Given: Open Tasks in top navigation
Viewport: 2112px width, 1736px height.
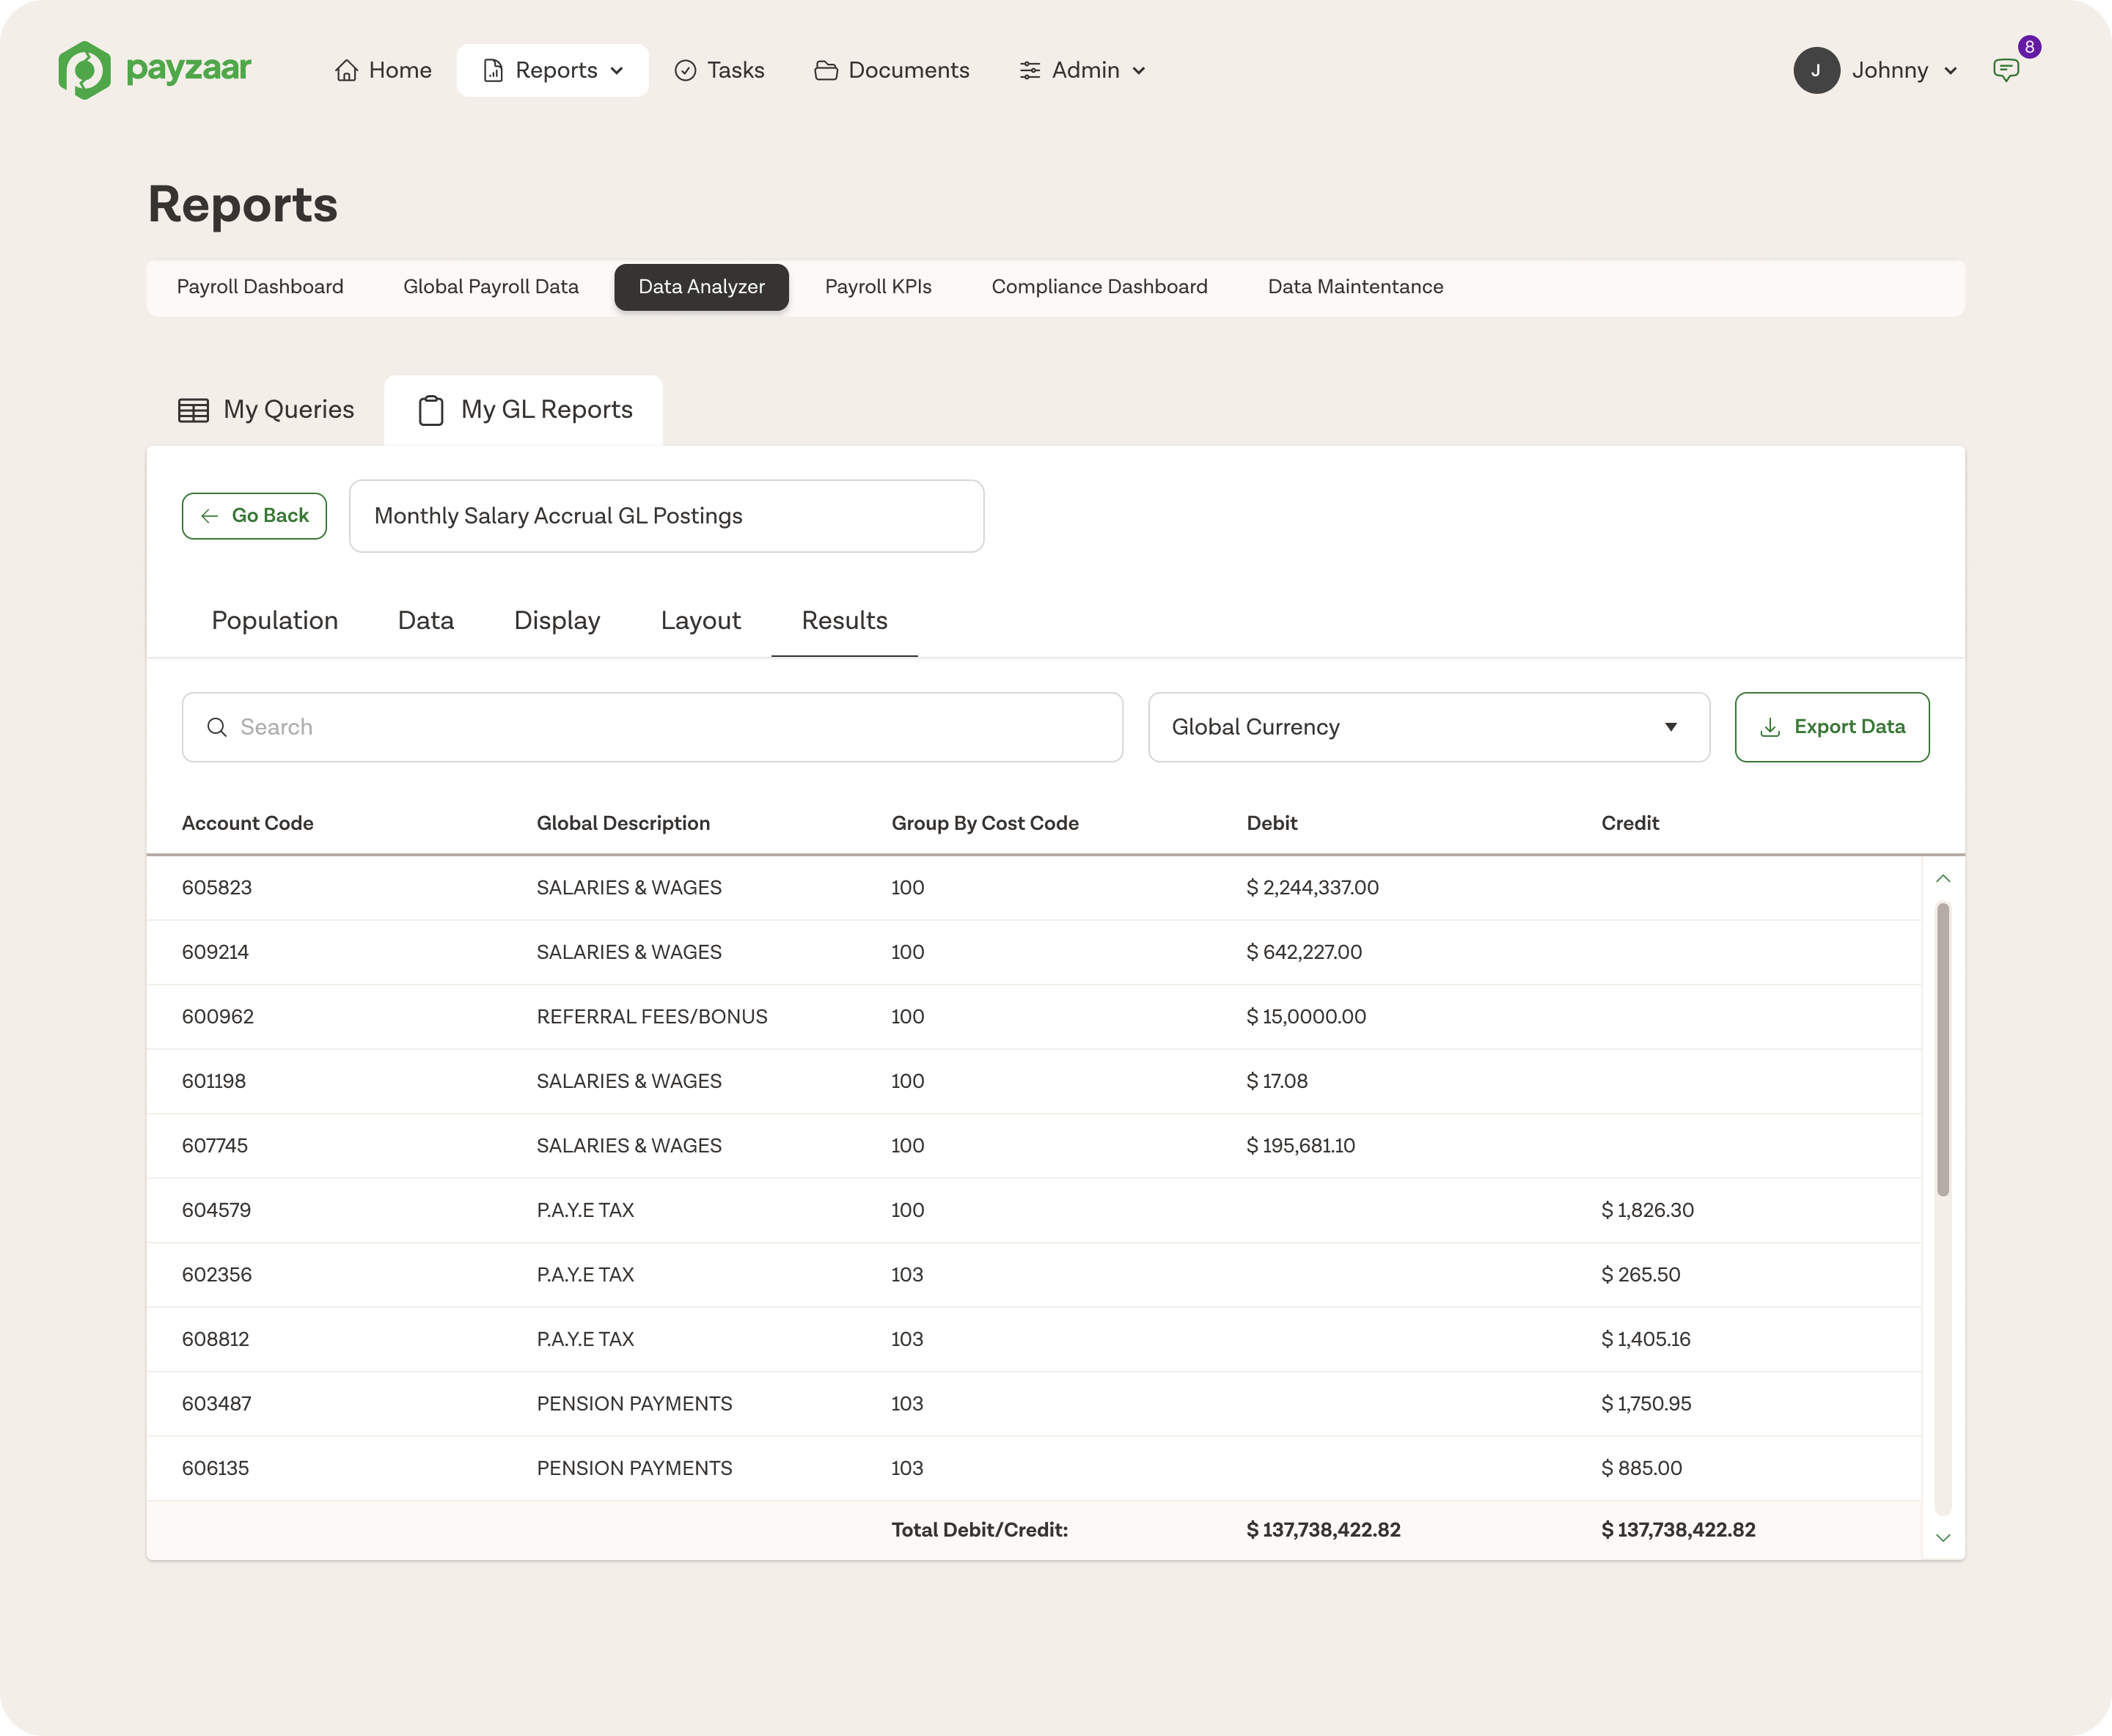Looking at the screenshot, I should click(x=719, y=70).
